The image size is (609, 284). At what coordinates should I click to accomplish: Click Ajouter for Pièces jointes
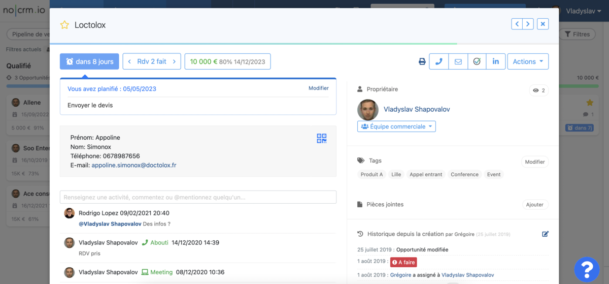click(x=535, y=205)
